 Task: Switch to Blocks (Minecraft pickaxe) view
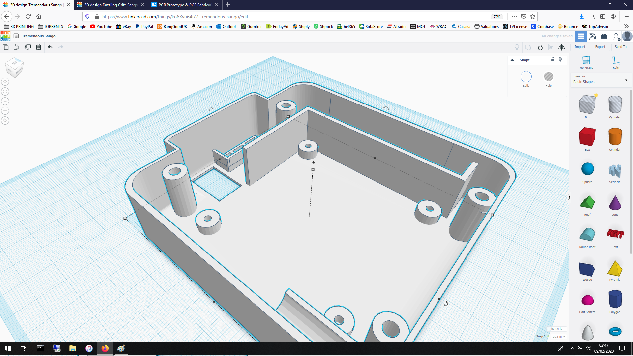[592, 36]
